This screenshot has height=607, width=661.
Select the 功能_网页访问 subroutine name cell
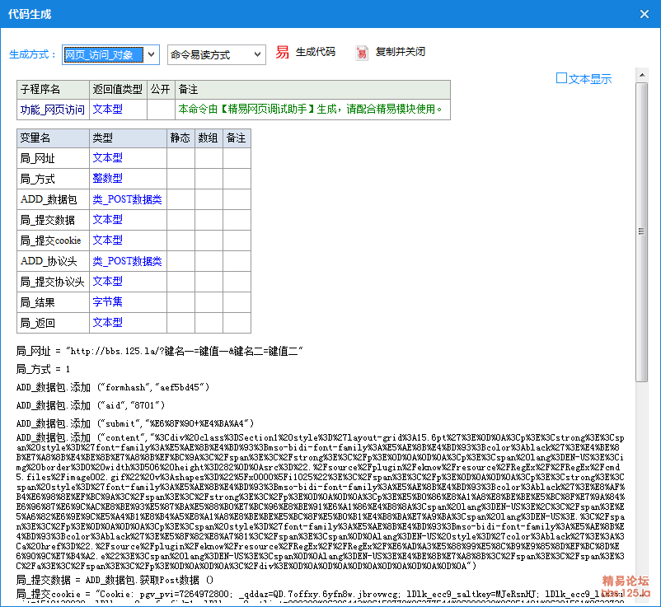[x=53, y=109]
